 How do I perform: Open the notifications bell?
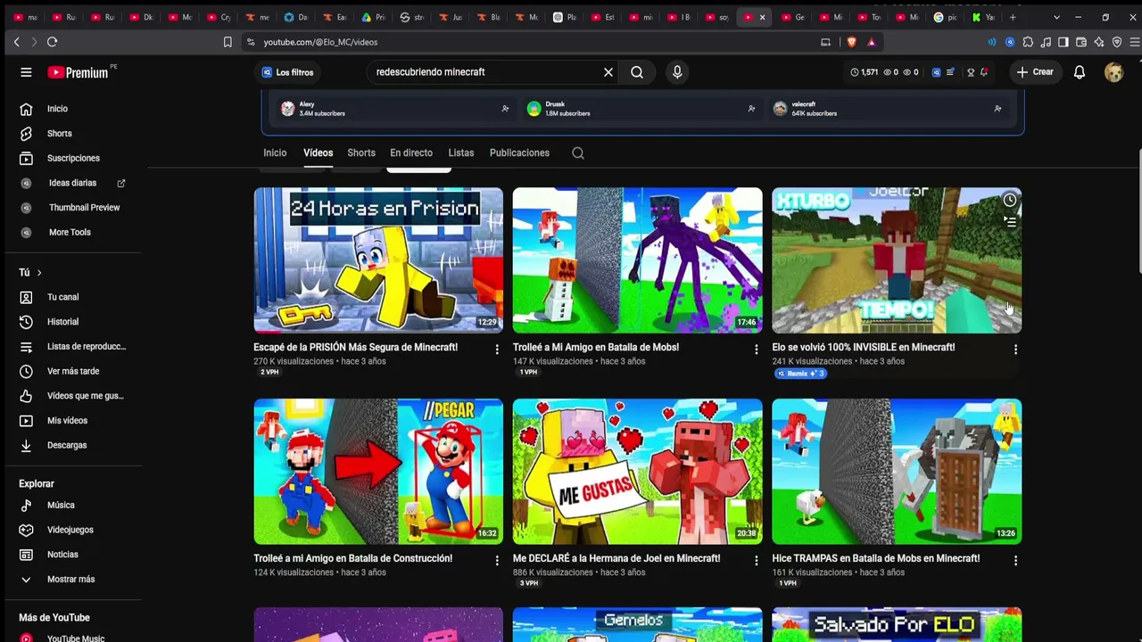1080,72
